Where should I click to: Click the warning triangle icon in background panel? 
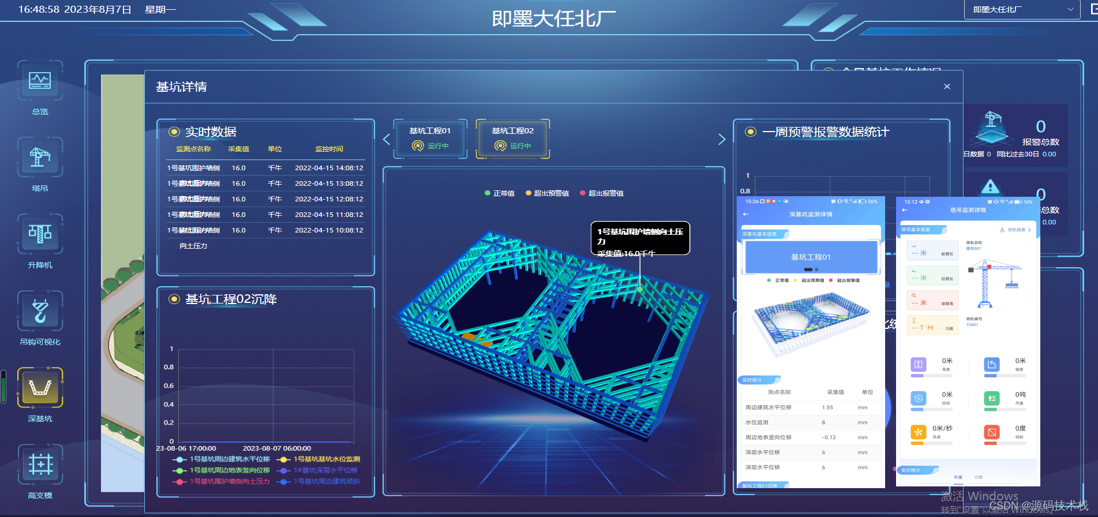(x=990, y=186)
